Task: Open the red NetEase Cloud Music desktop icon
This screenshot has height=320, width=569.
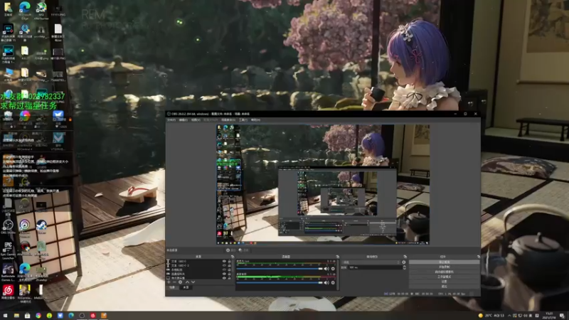Action: (8, 292)
